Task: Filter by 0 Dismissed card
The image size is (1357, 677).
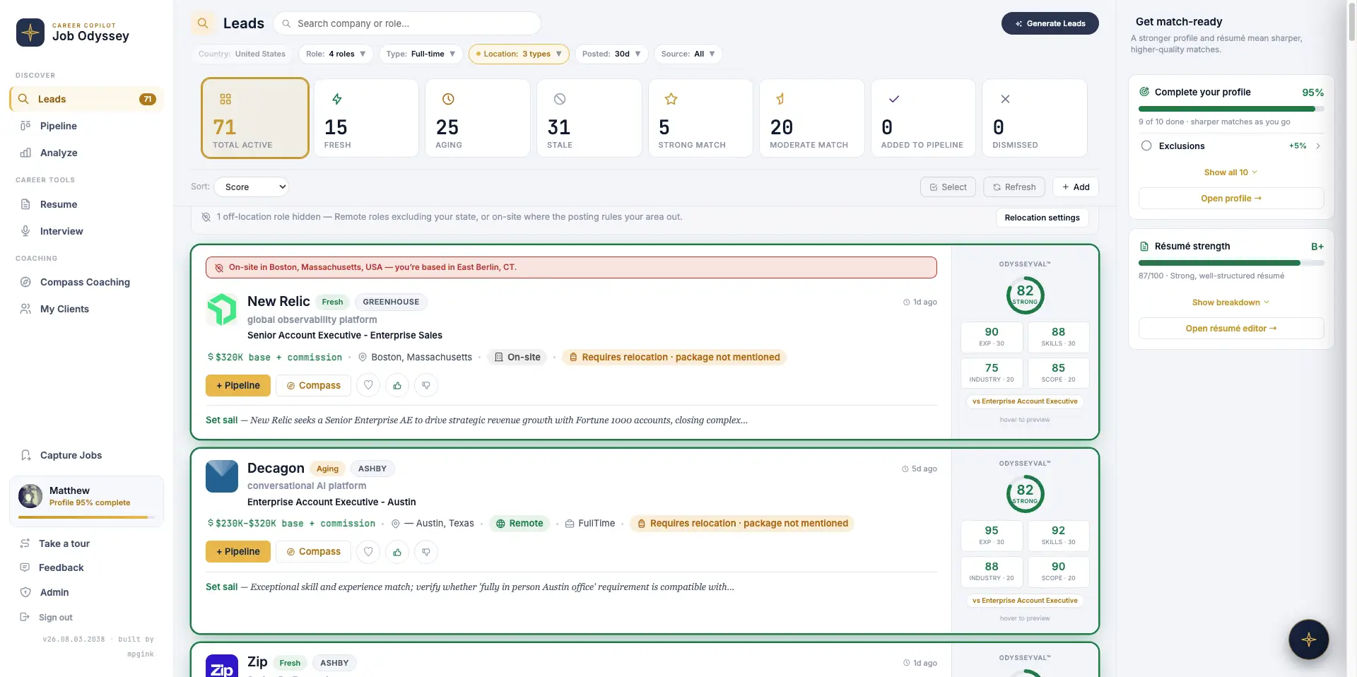Action: pyautogui.click(x=1035, y=118)
